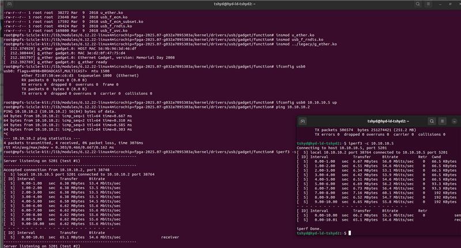461x248 pixels.
Task: Open hamburger menu of the background terminal
Action: [x=428, y=4]
